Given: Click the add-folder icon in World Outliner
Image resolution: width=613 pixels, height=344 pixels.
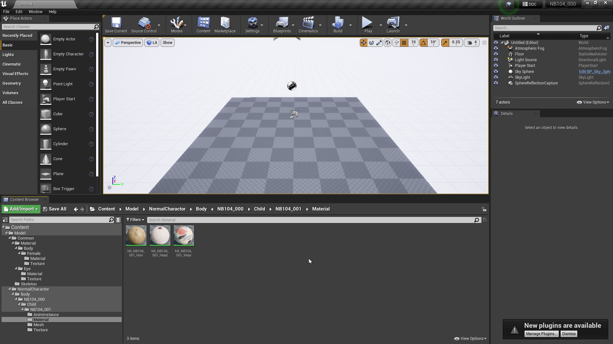Looking at the screenshot, I should point(607,28).
